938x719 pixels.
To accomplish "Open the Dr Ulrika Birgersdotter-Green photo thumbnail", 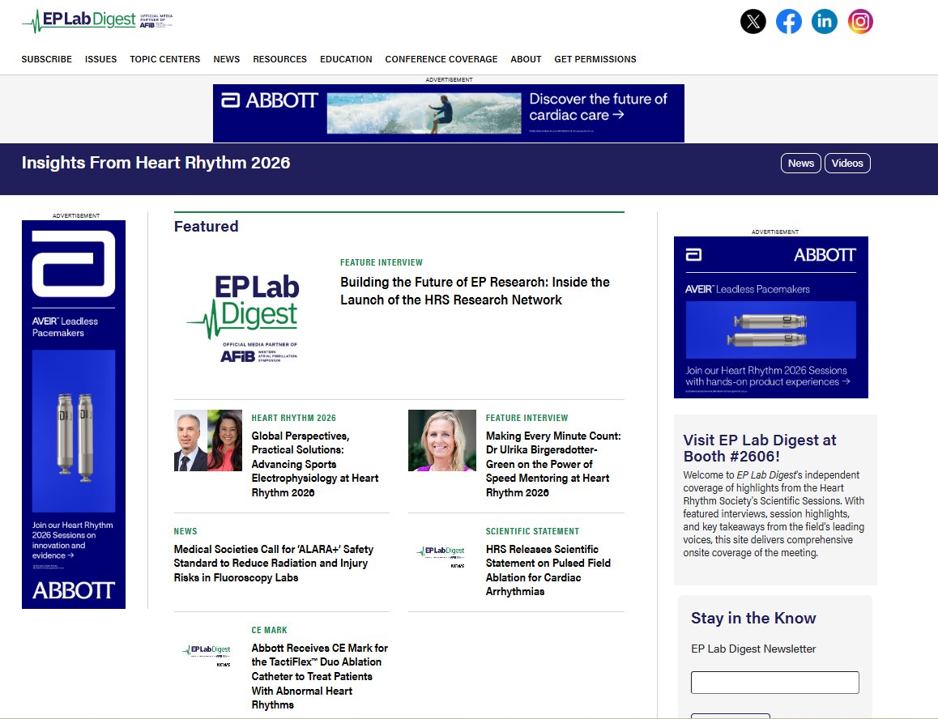I will (442, 440).
